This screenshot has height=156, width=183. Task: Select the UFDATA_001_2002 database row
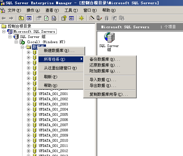[53, 99]
